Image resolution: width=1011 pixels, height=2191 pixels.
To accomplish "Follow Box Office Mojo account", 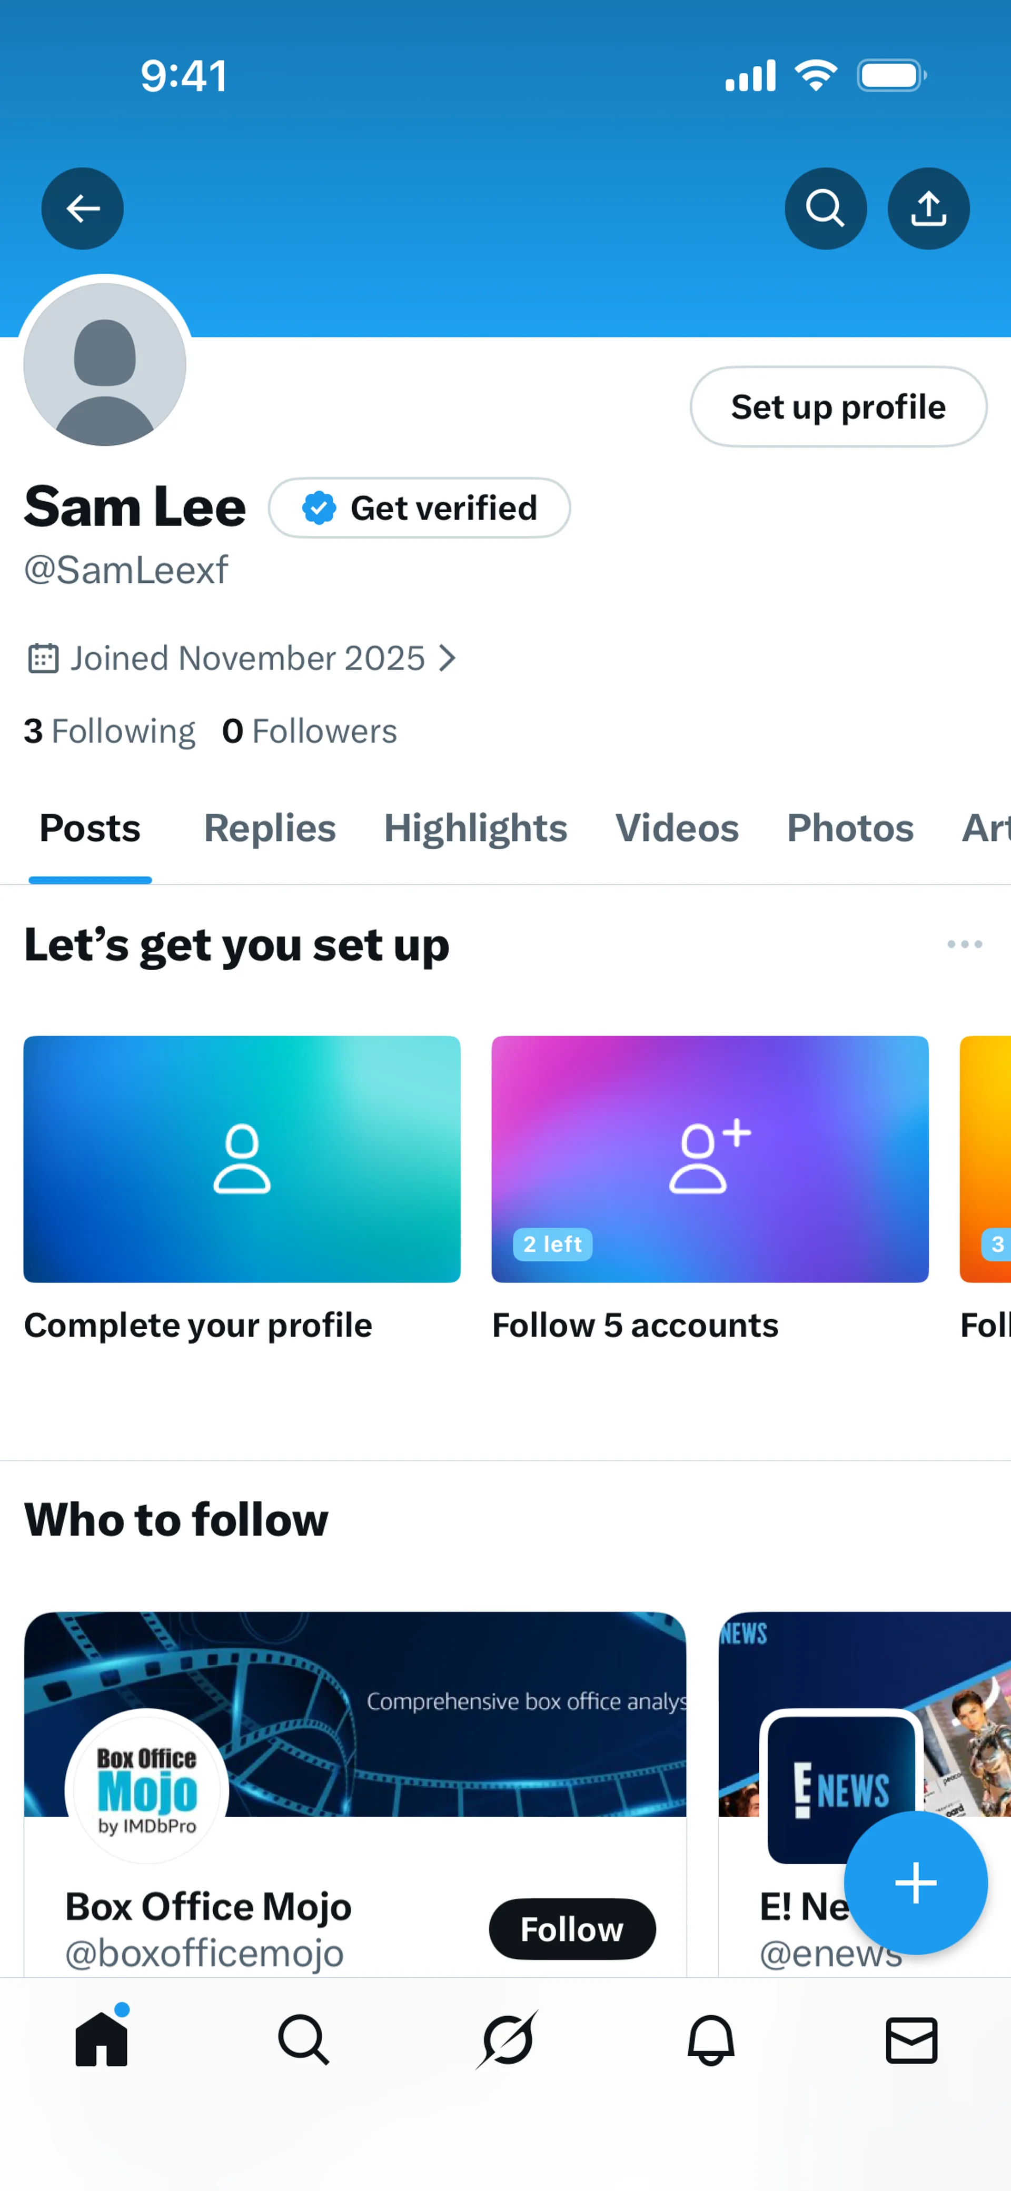I will click(571, 1929).
